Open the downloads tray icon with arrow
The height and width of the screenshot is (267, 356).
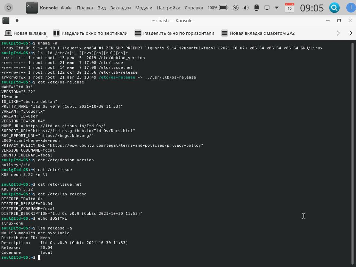(x=236, y=8)
